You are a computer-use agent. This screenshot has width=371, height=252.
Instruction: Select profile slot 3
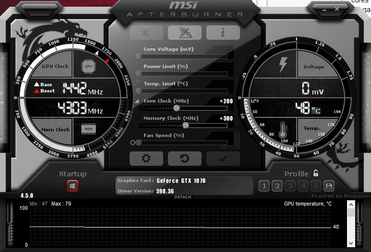[x=290, y=186]
